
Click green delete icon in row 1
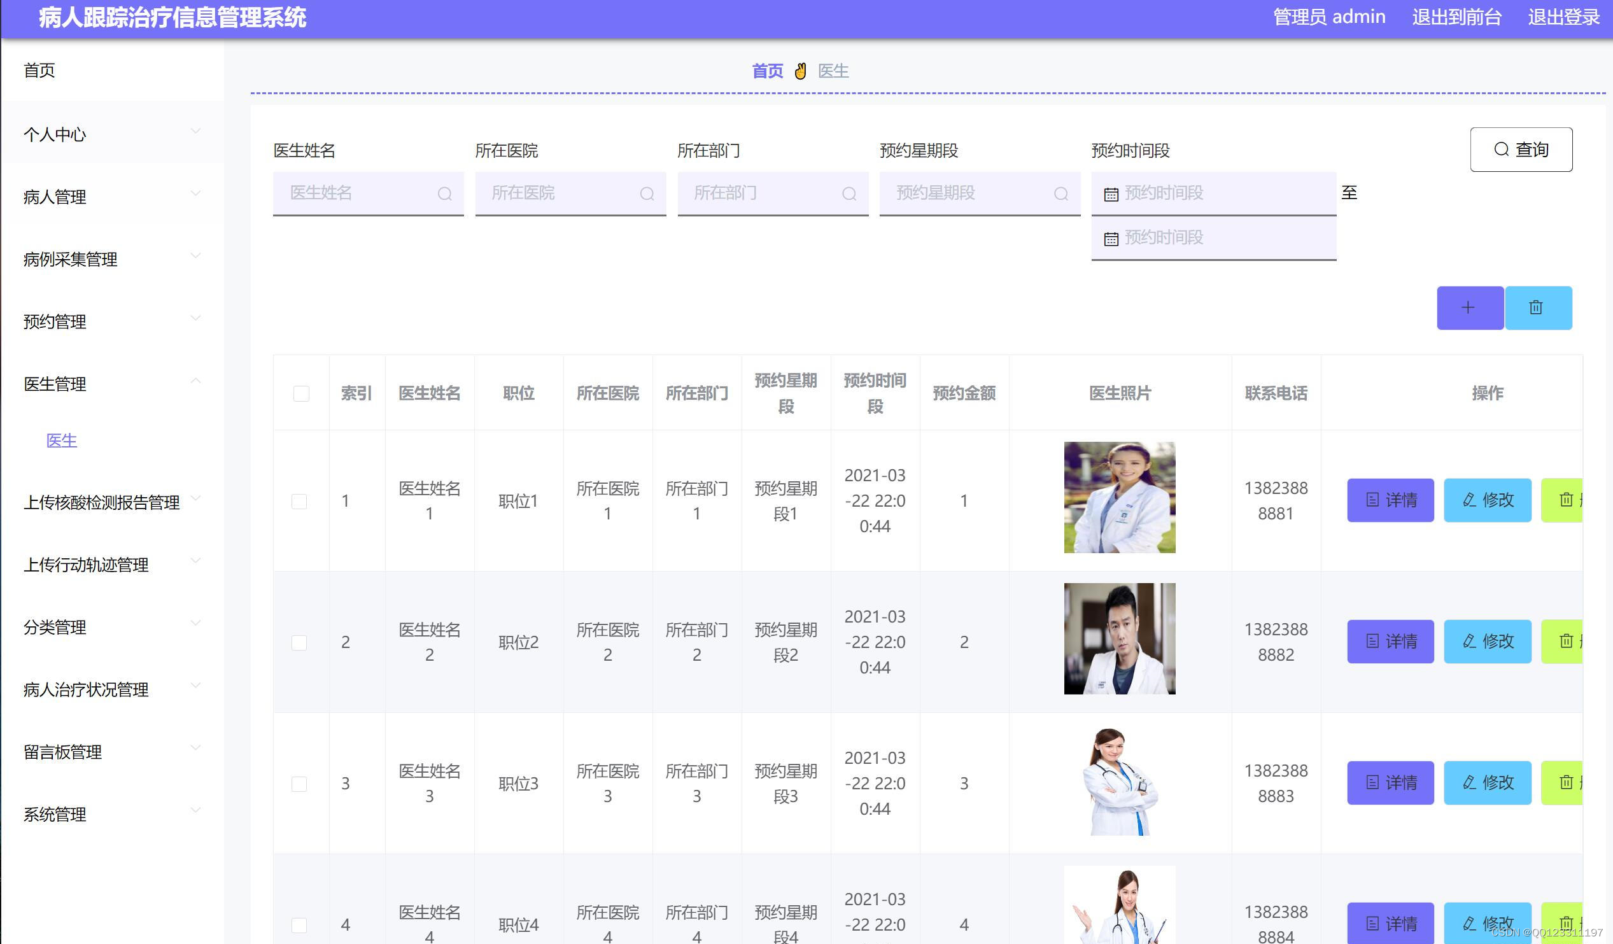pyautogui.click(x=1566, y=500)
